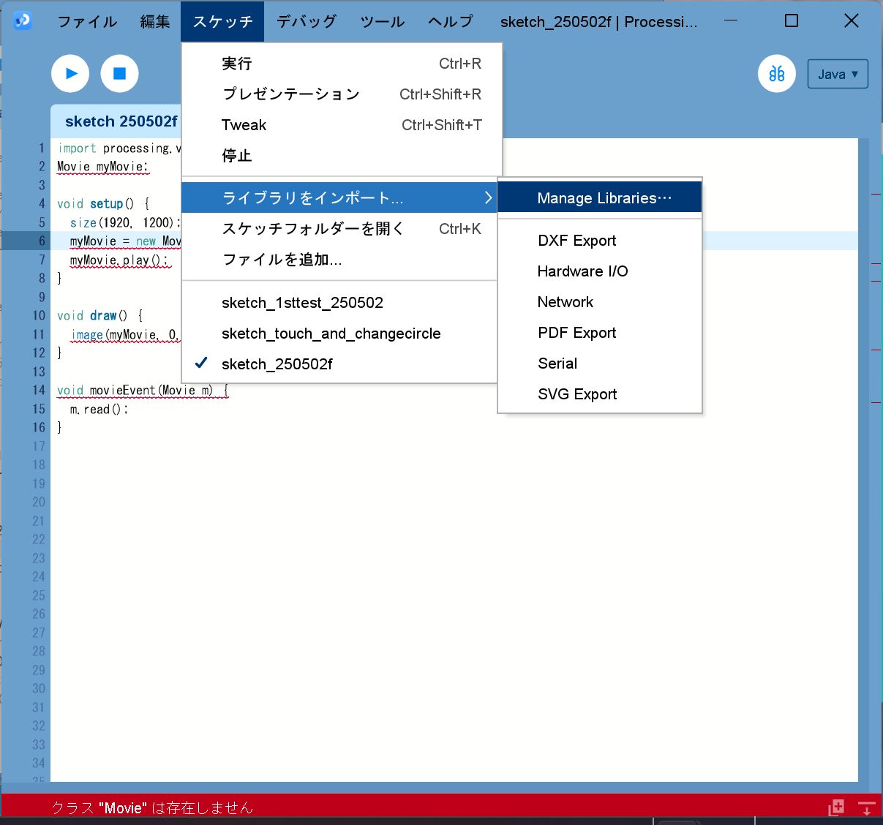Screen dimensions: 883x825
Task: Click the Processing app logo icon
Action: [23, 20]
